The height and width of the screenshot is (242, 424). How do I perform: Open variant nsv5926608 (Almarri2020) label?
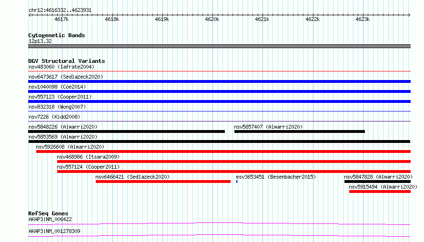coord(70,147)
